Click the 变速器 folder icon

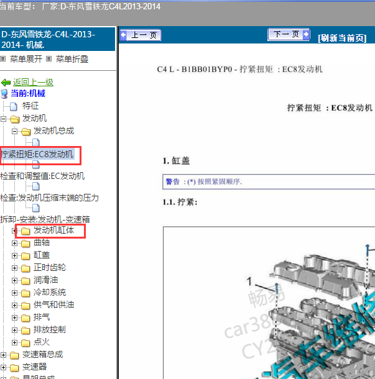[x=14, y=368]
